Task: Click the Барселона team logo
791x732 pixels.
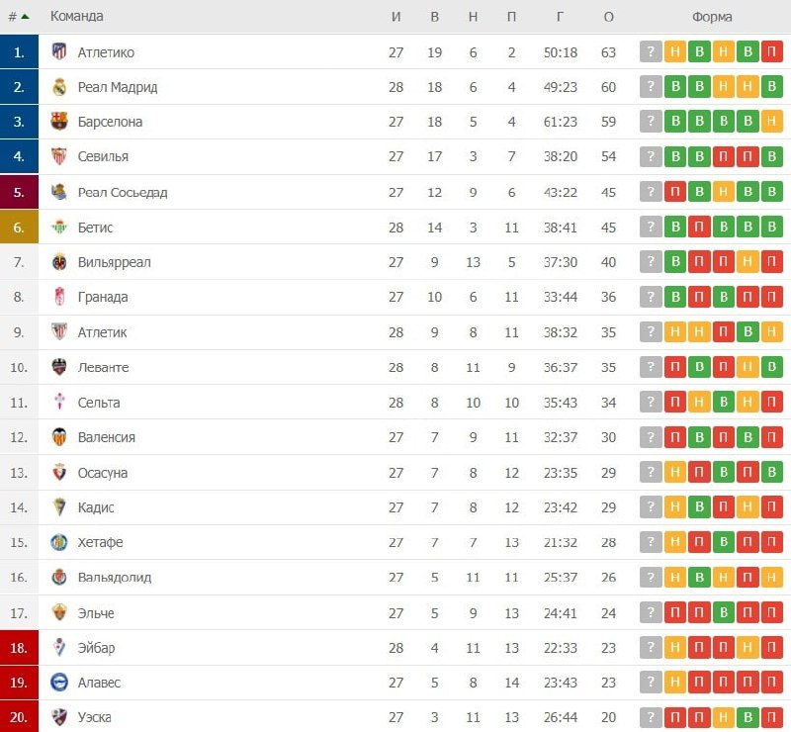Action: pos(59,122)
